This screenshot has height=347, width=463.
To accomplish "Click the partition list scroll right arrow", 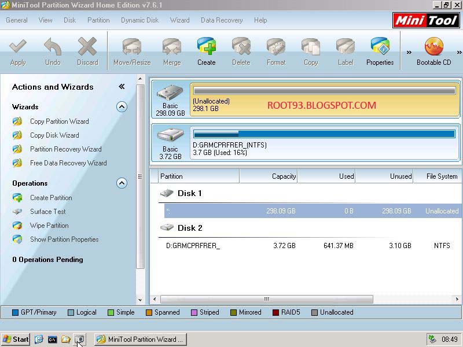I will click(457, 299).
